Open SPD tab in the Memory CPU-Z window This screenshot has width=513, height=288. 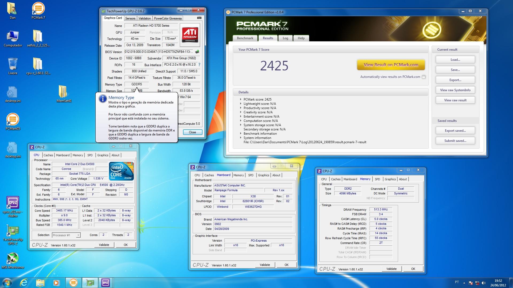377,179
